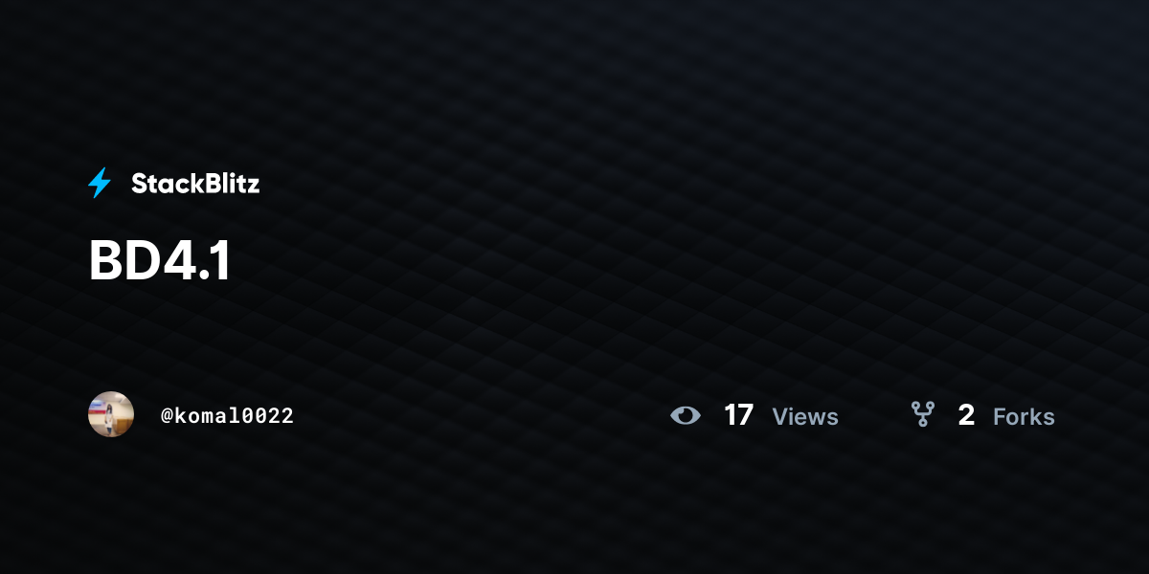Select the circular user photo near @komal0022

111,414
